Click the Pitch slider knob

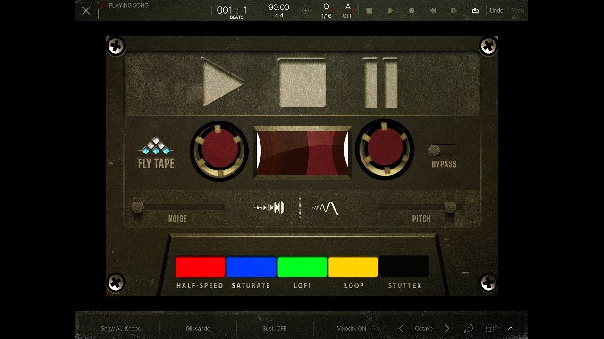(450, 207)
